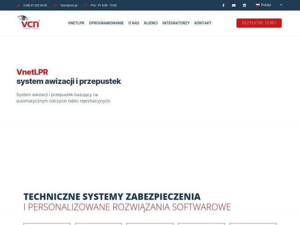Click the Polish flag icon

pyautogui.click(x=258, y=5)
